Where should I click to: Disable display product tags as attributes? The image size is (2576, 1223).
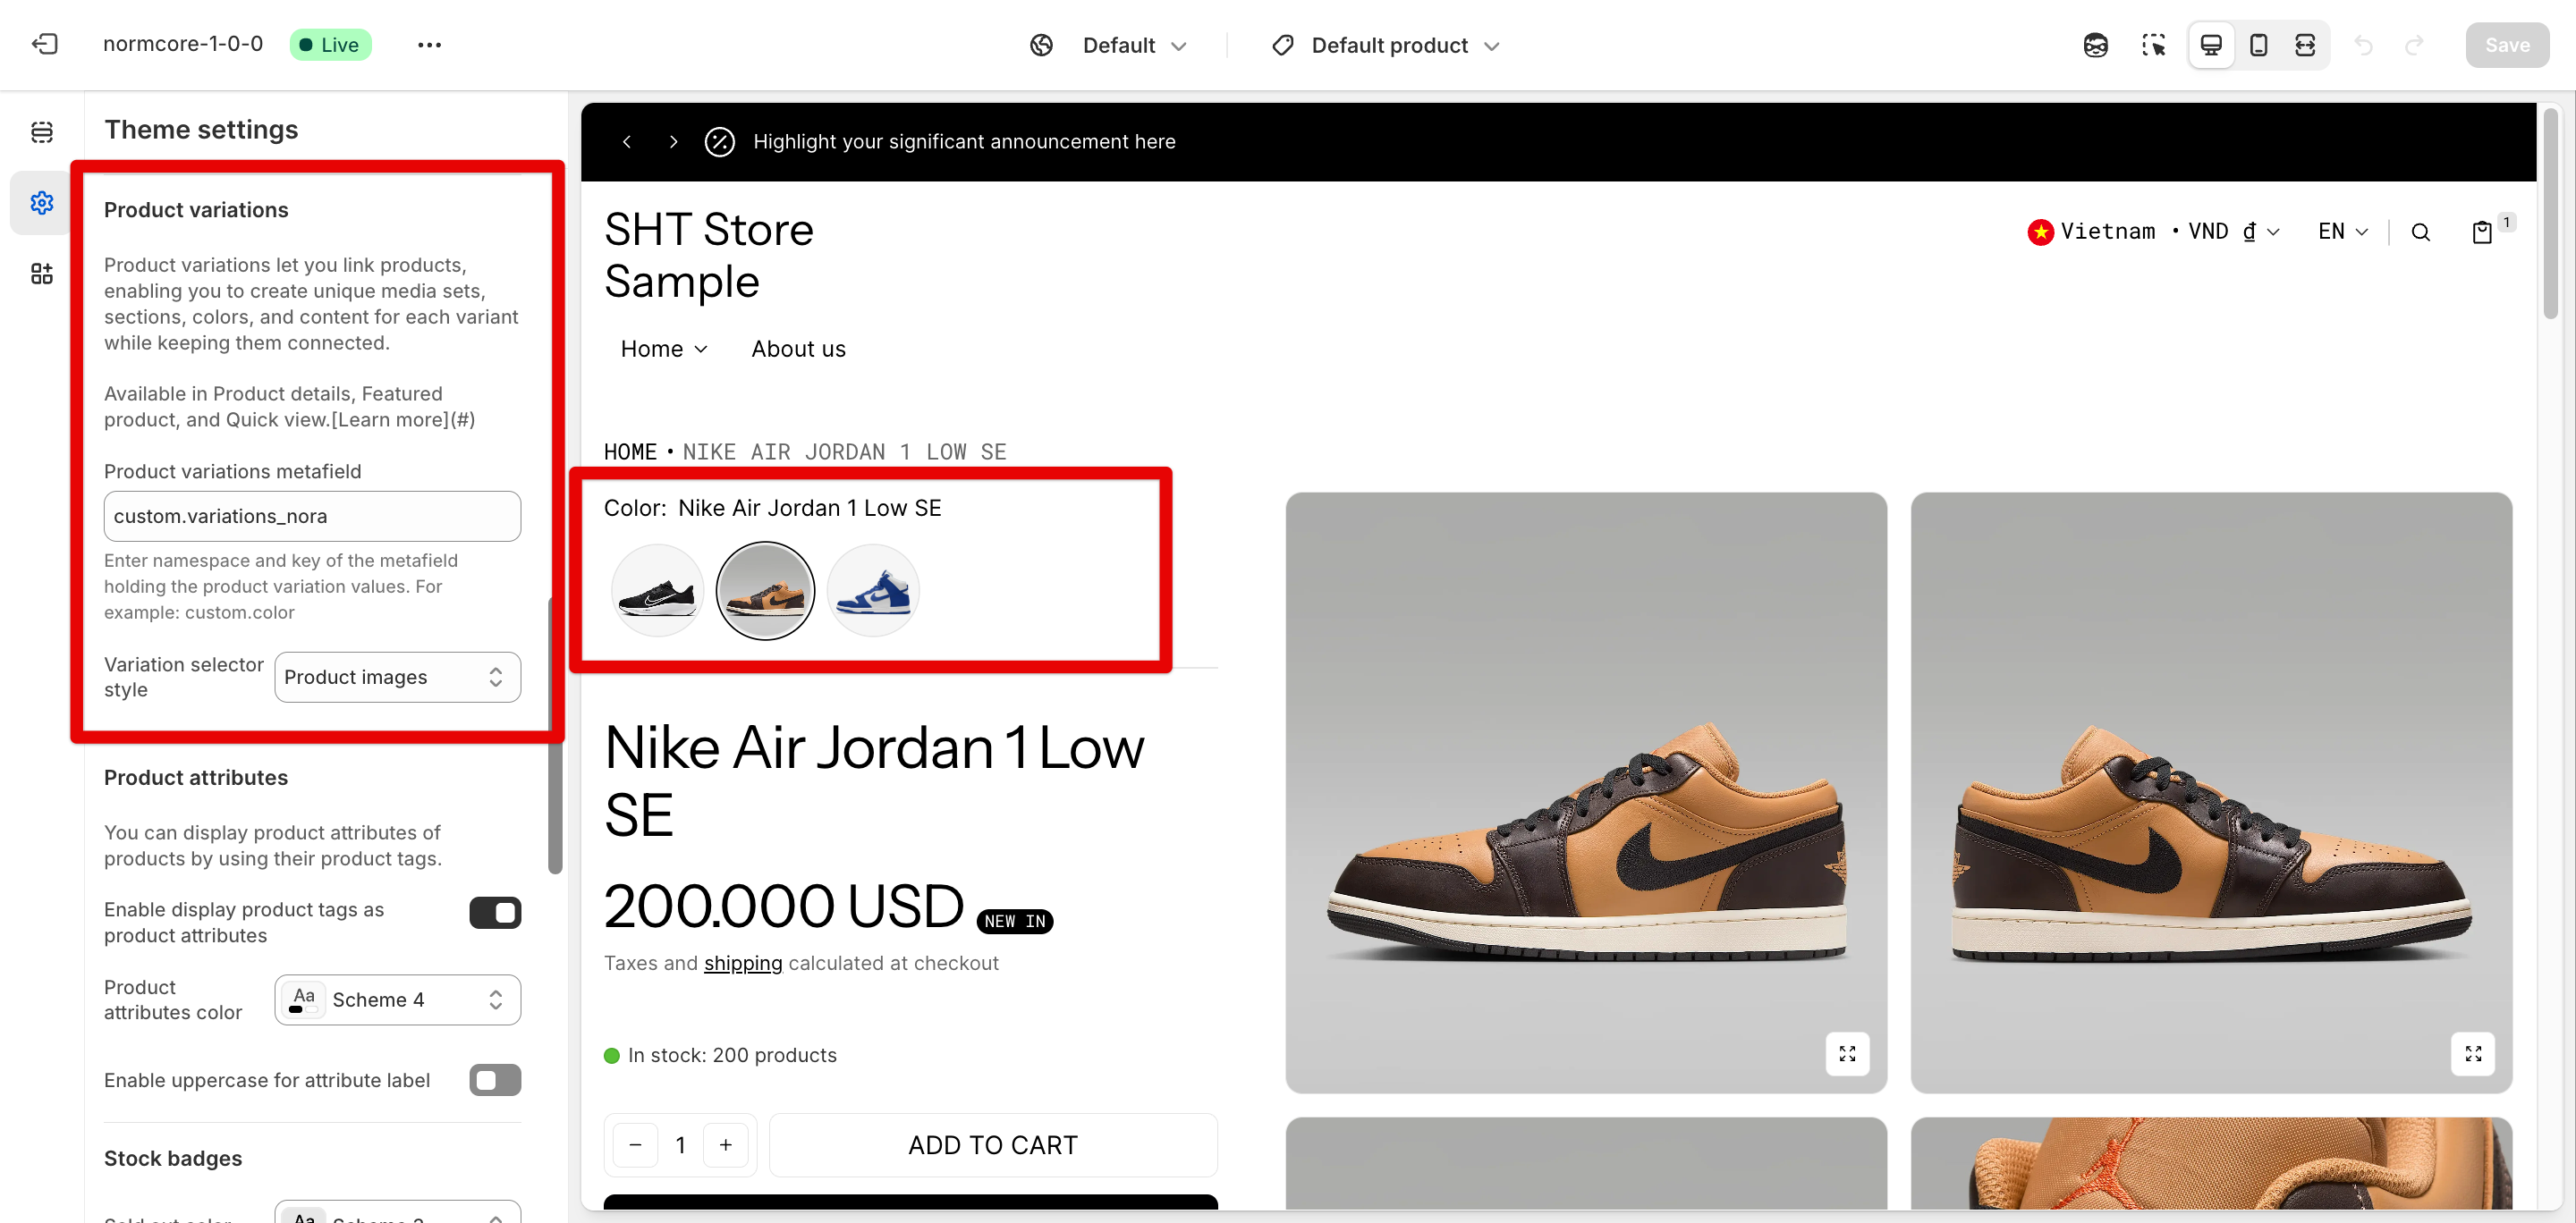click(495, 912)
